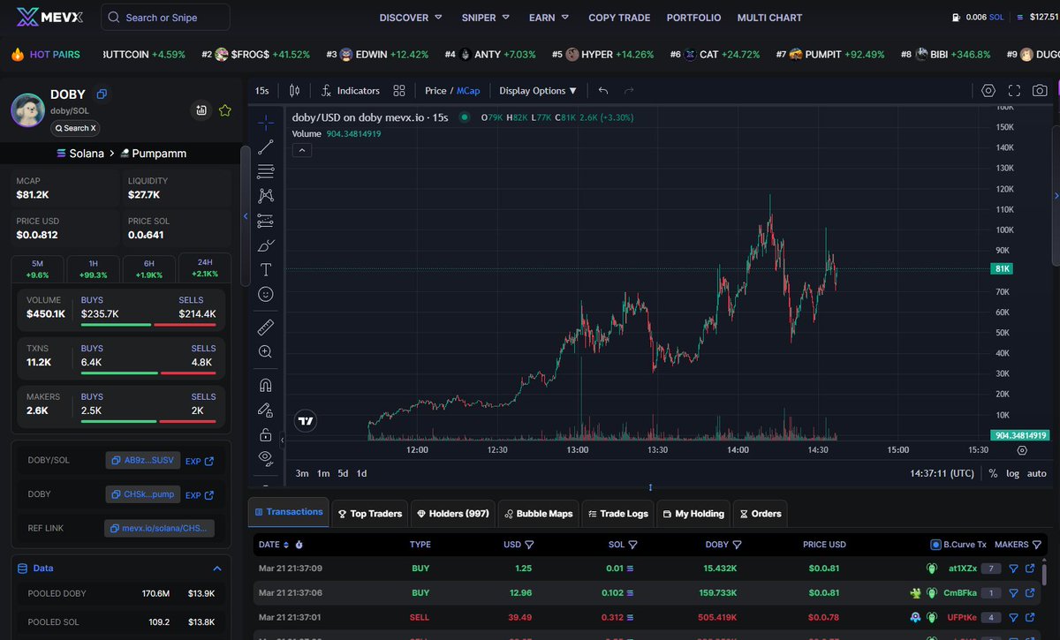Select the Text annotation tool
Viewport: 1060px width, 640px height.
(x=265, y=269)
